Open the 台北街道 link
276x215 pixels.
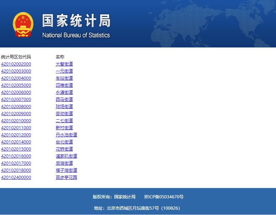point(64,142)
